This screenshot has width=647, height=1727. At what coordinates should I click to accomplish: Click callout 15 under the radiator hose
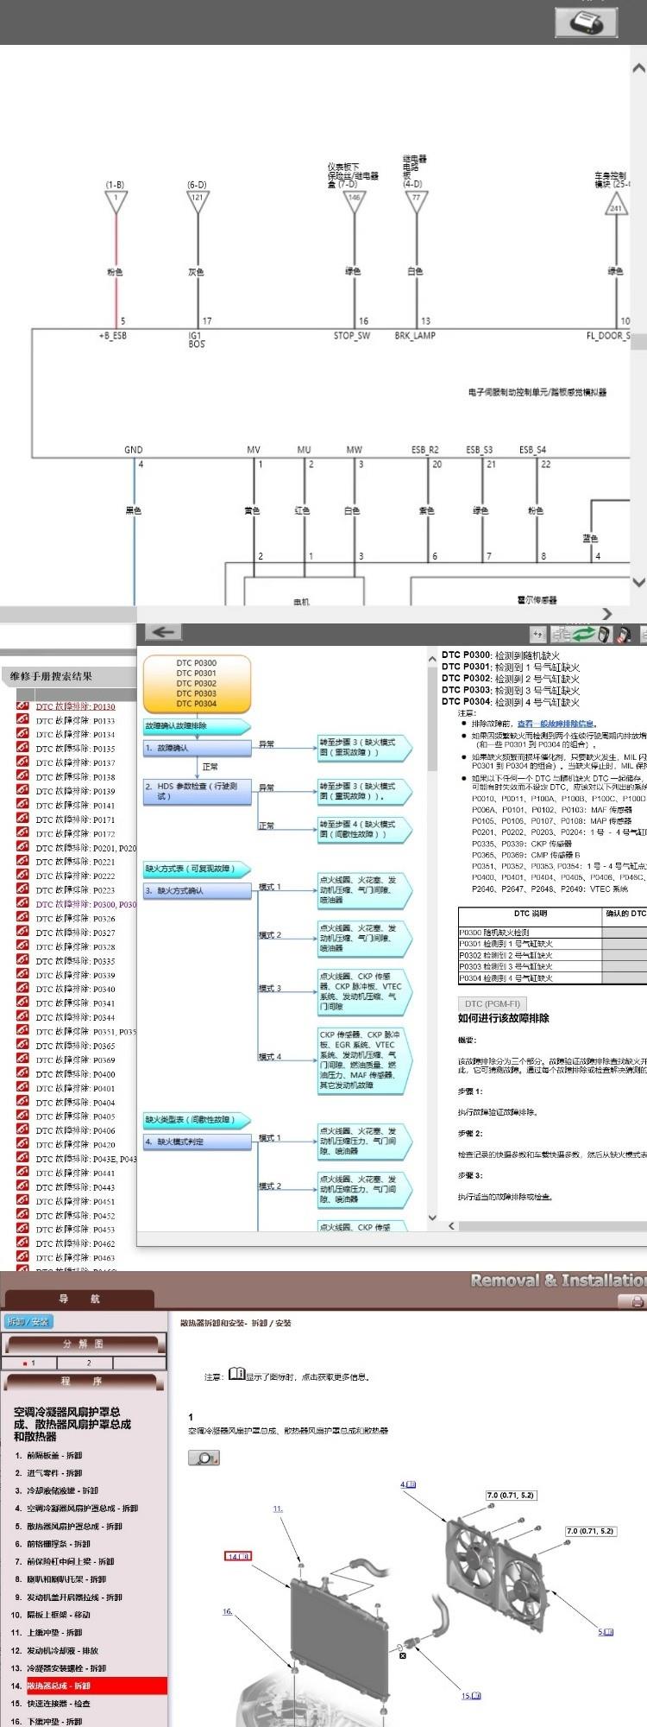click(471, 1695)
